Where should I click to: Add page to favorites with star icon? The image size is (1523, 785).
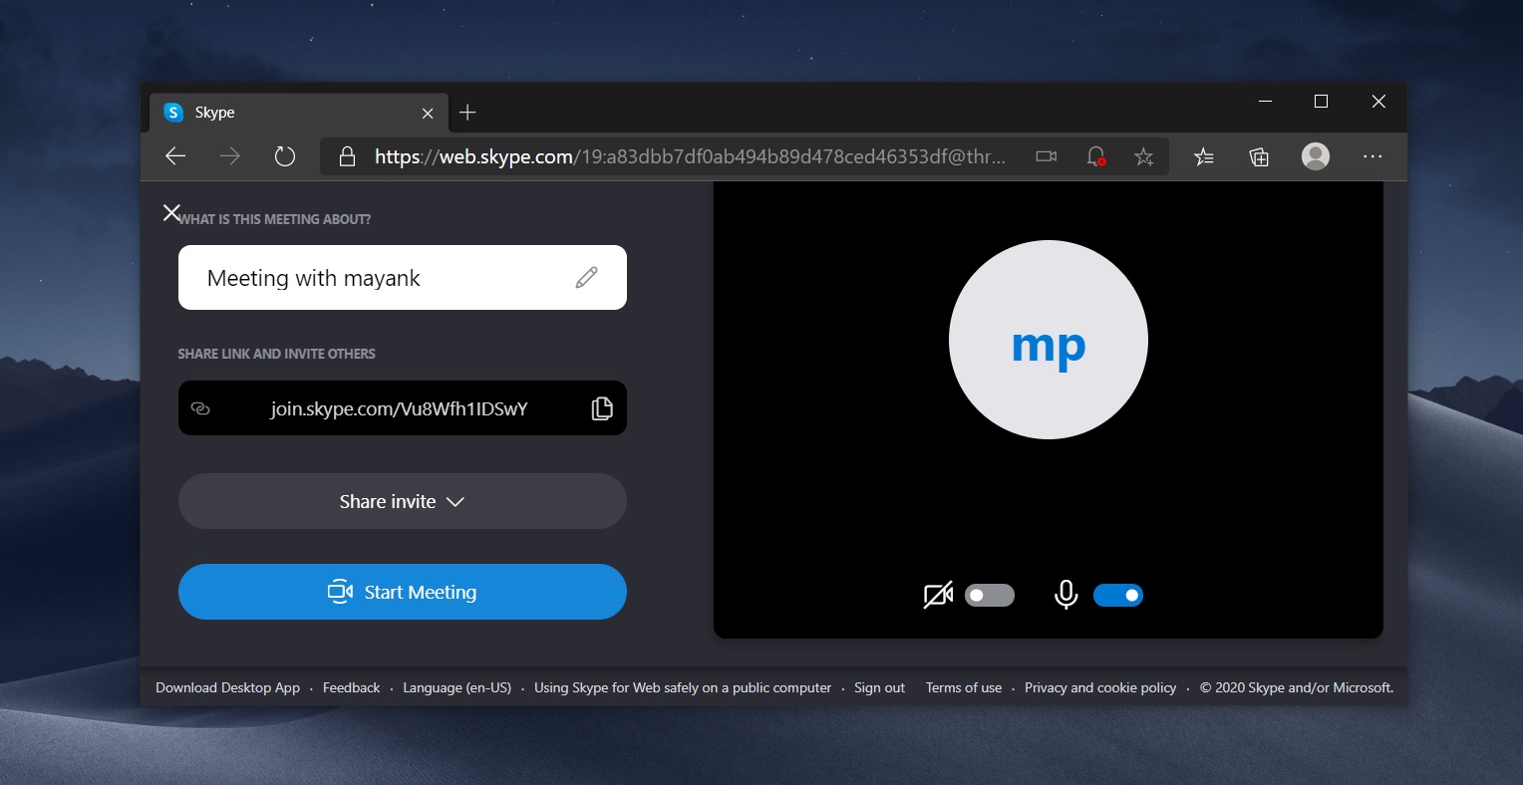click(1144, 156)
